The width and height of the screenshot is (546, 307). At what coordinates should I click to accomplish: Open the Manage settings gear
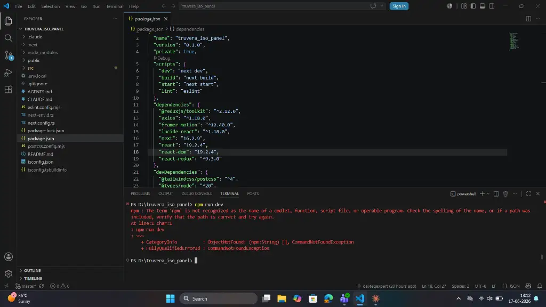pos(9,274)
